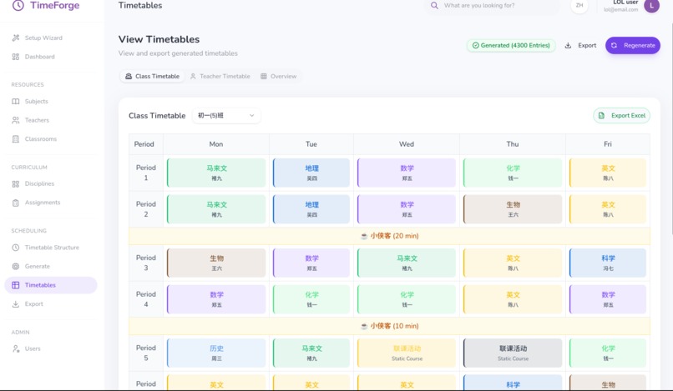Go to Subjects in the sidebar
The width and height of the screenshot is (673, 391).
click(x=51, y=101)
